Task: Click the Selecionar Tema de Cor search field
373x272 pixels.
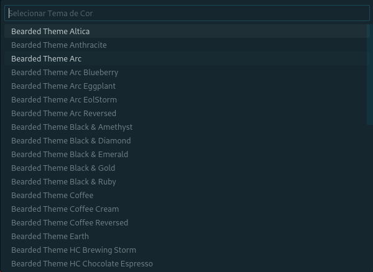Action: pyautogui.click(x=186, y=13)
